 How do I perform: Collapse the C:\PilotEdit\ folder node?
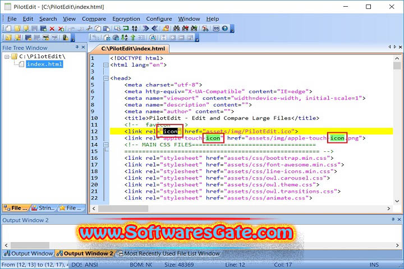click(x=7, y=57)
